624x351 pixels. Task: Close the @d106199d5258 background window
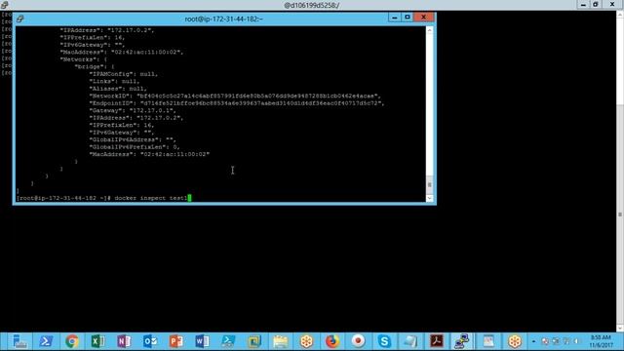(612, 4)
